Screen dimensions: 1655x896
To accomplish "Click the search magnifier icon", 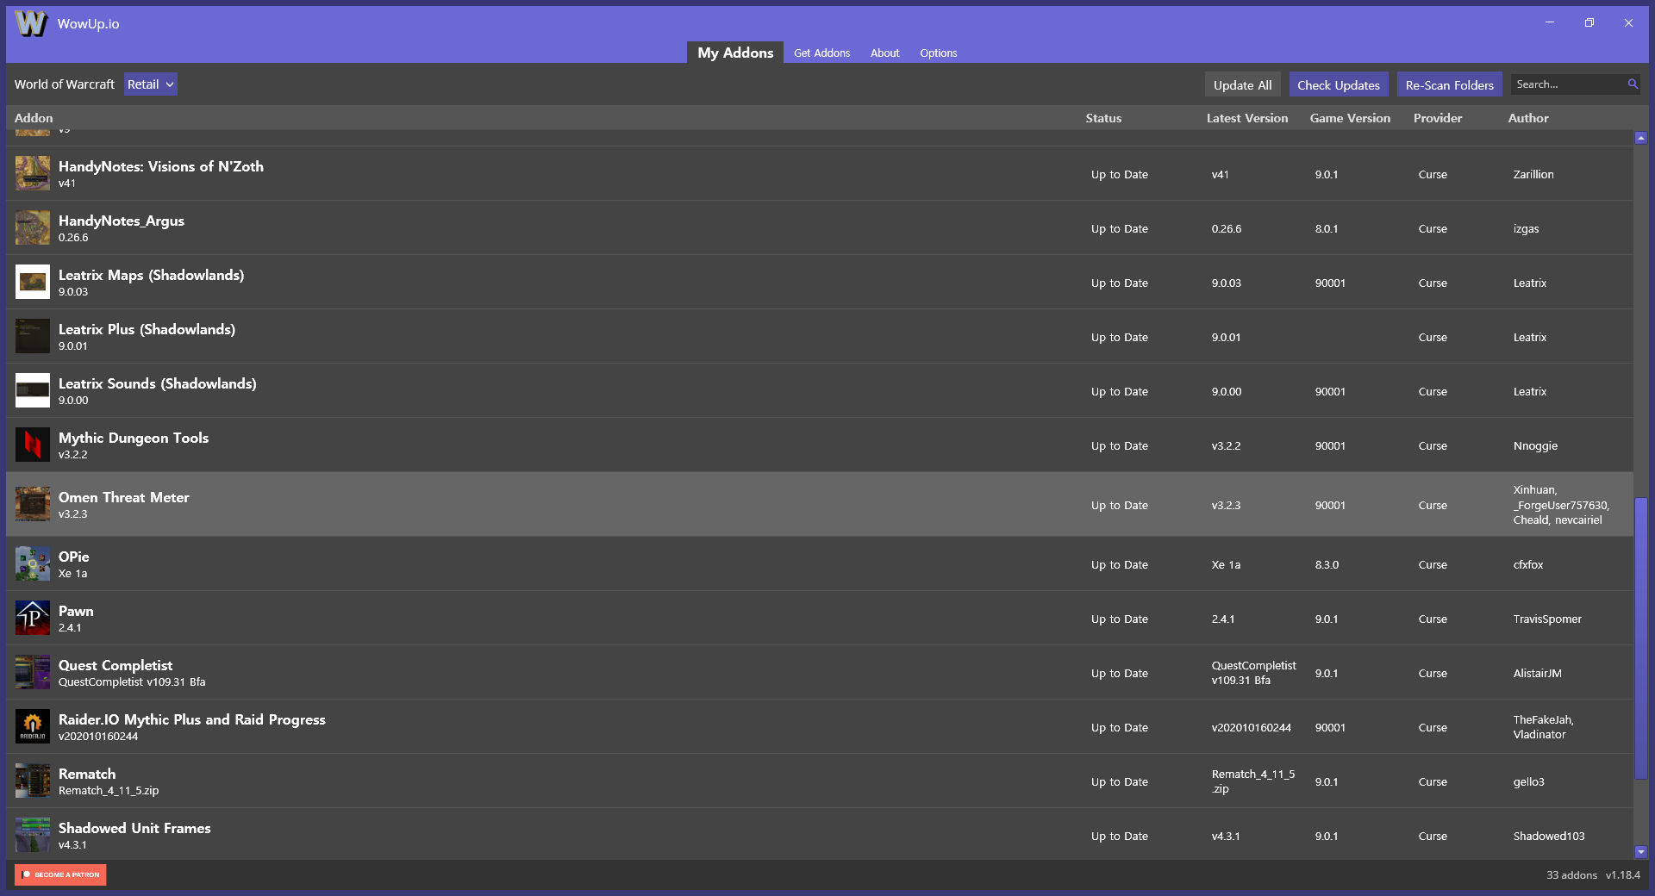I will pos(1633,84).
